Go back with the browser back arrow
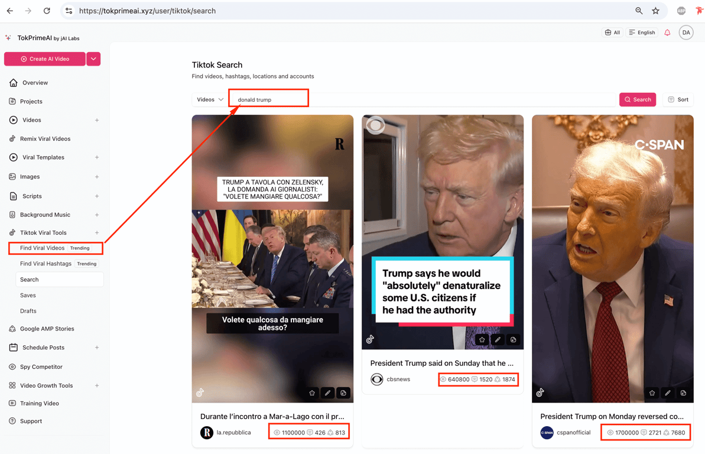This screenshot has width=705, height=454. [10, 11]
